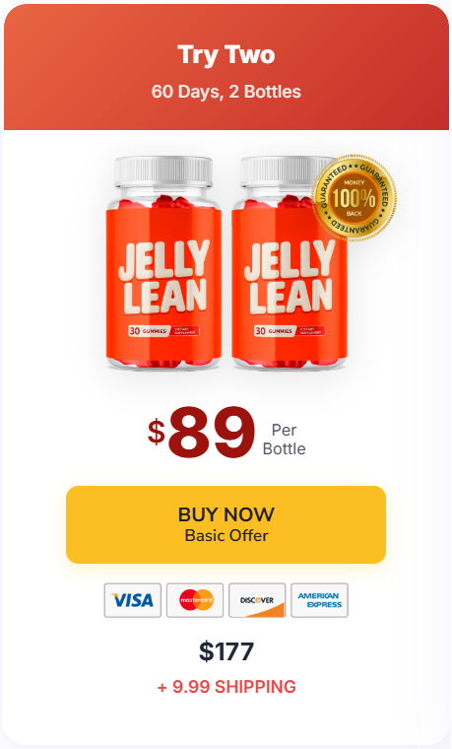Click the $89 price text

click(x=201, y=433)
